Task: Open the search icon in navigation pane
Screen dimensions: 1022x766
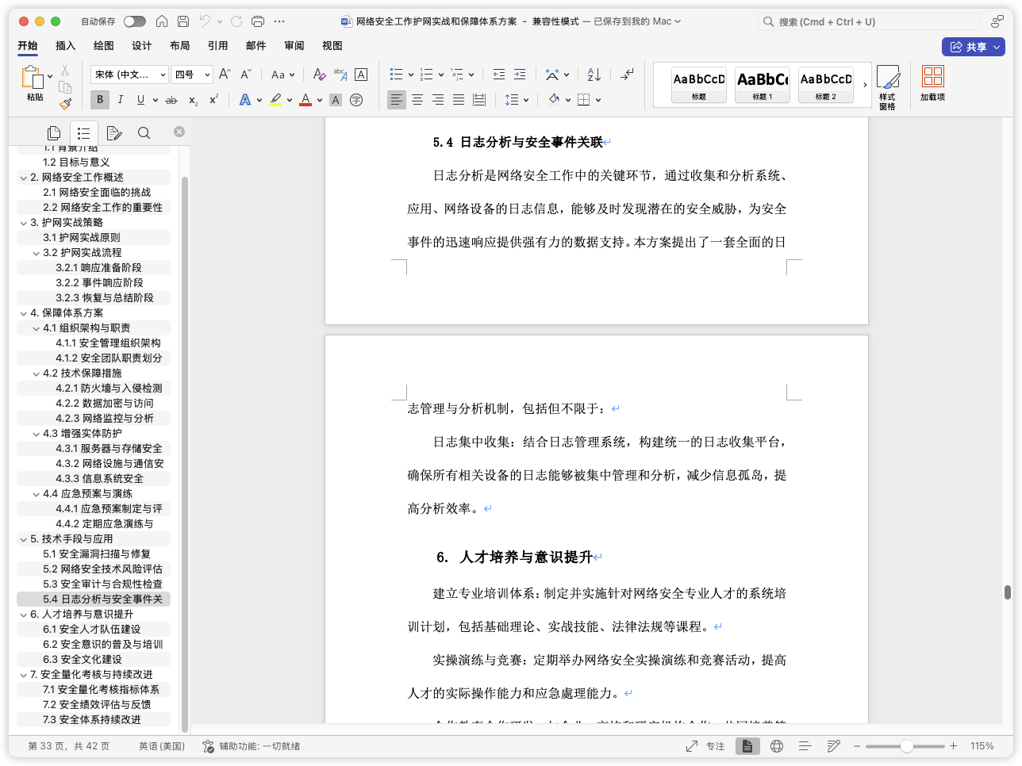Action: [x=144, y=132]
